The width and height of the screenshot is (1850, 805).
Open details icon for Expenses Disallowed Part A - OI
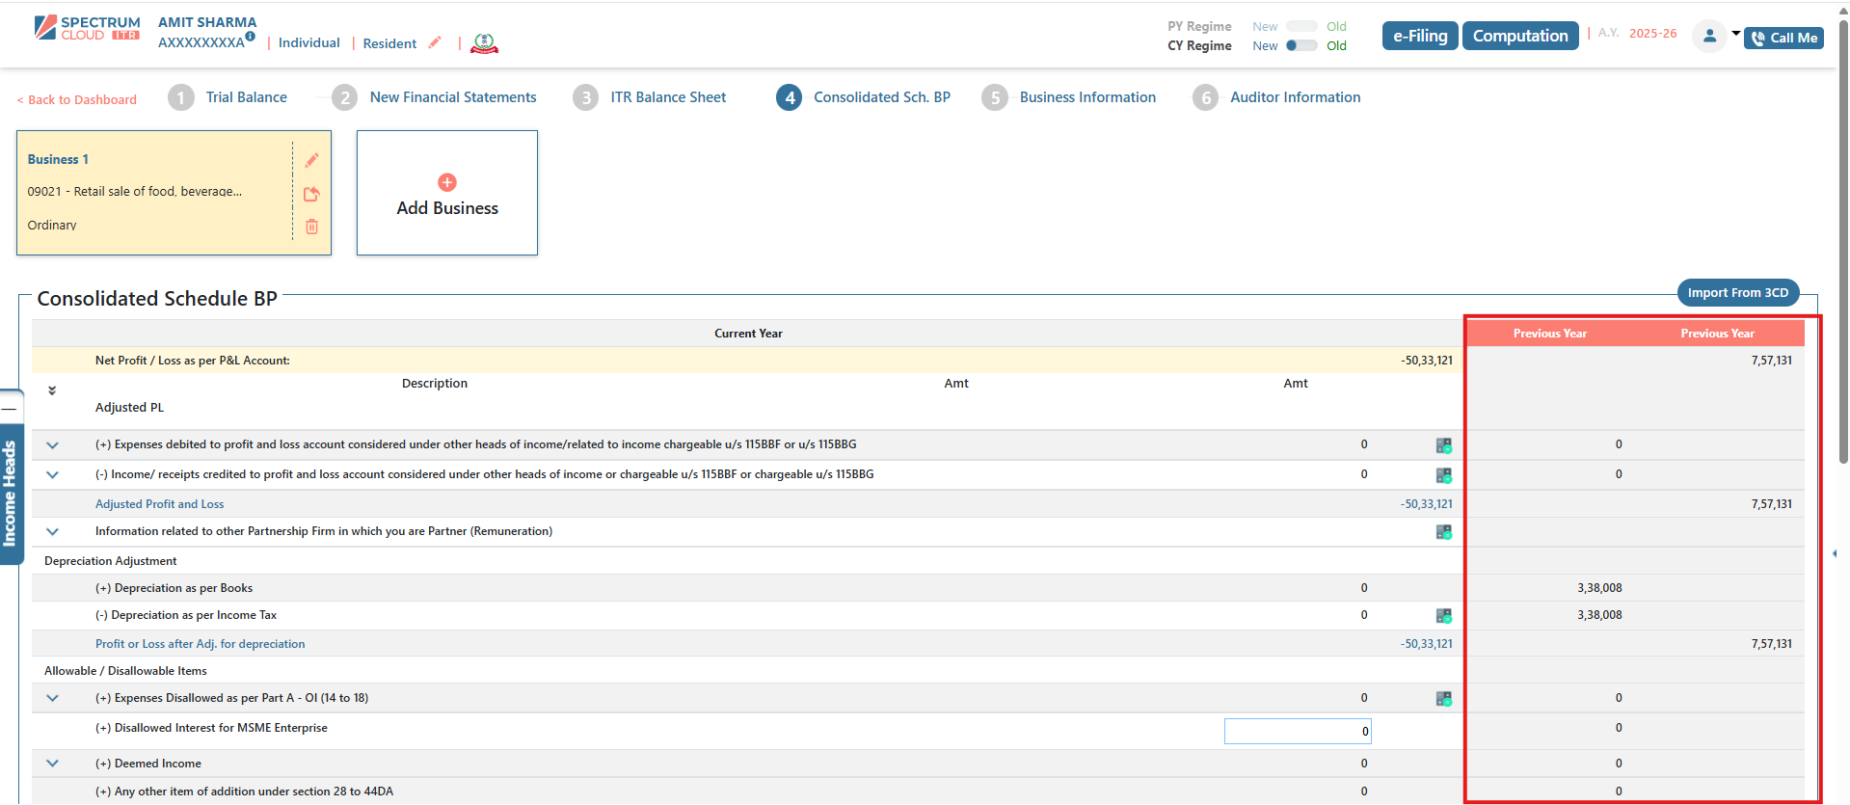coord(1443,698)
